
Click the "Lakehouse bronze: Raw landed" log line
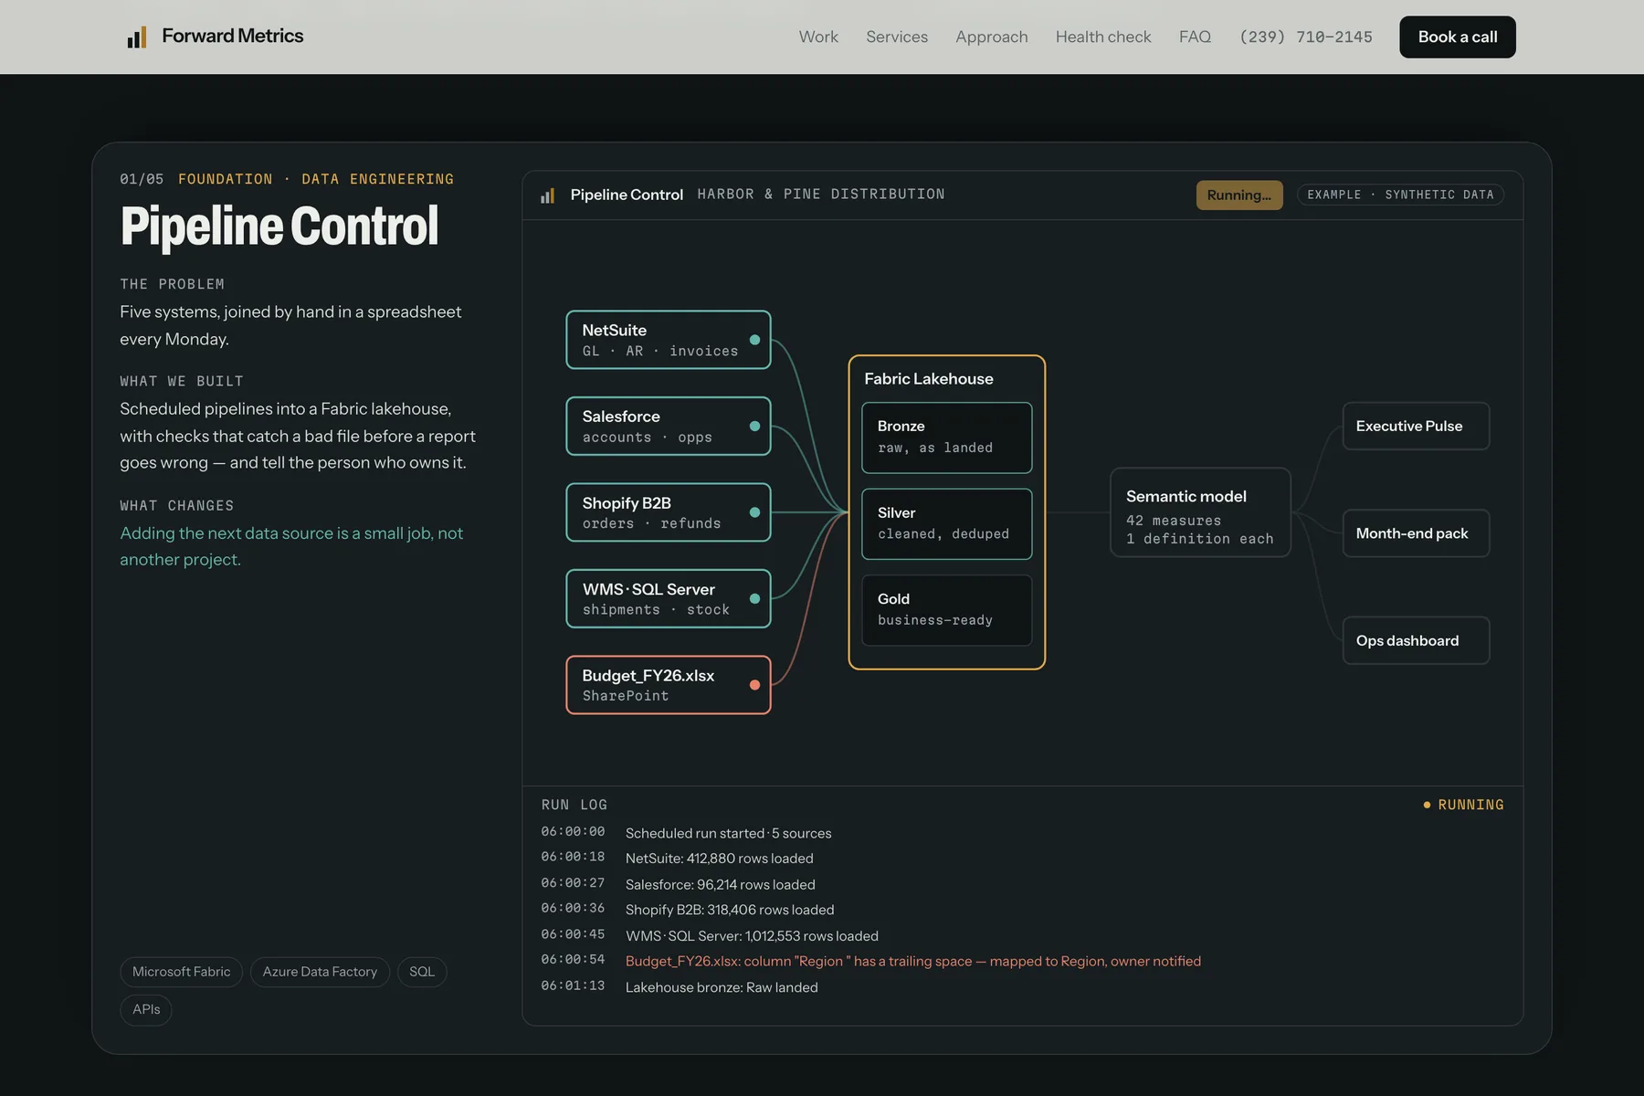tap(722, 987)
